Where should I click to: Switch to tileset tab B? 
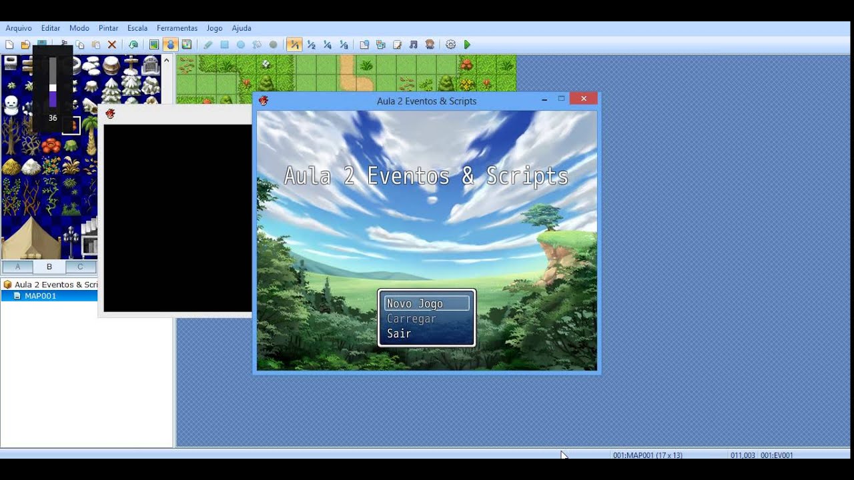49,267
